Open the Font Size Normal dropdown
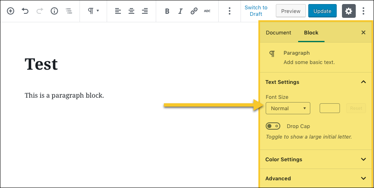Image resolution: width=374 pixels, height=188 pixels. (288, 108)
